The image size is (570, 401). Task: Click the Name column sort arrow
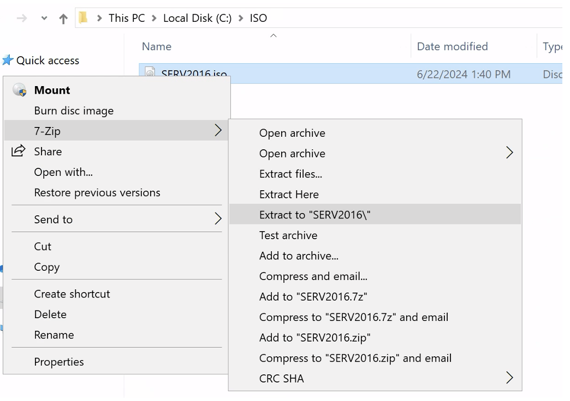[x=274, y=36]
